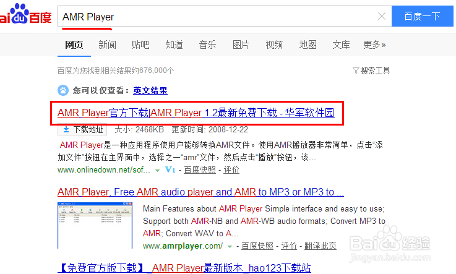456x274 pixels.
Task: Click the result count text 676,000个
Action: [157, 71]
